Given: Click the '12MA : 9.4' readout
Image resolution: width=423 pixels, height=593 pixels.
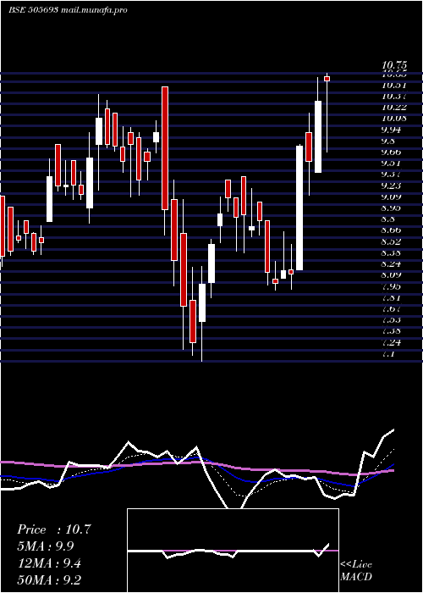Looking at the screenshot, I should [49, 563].
